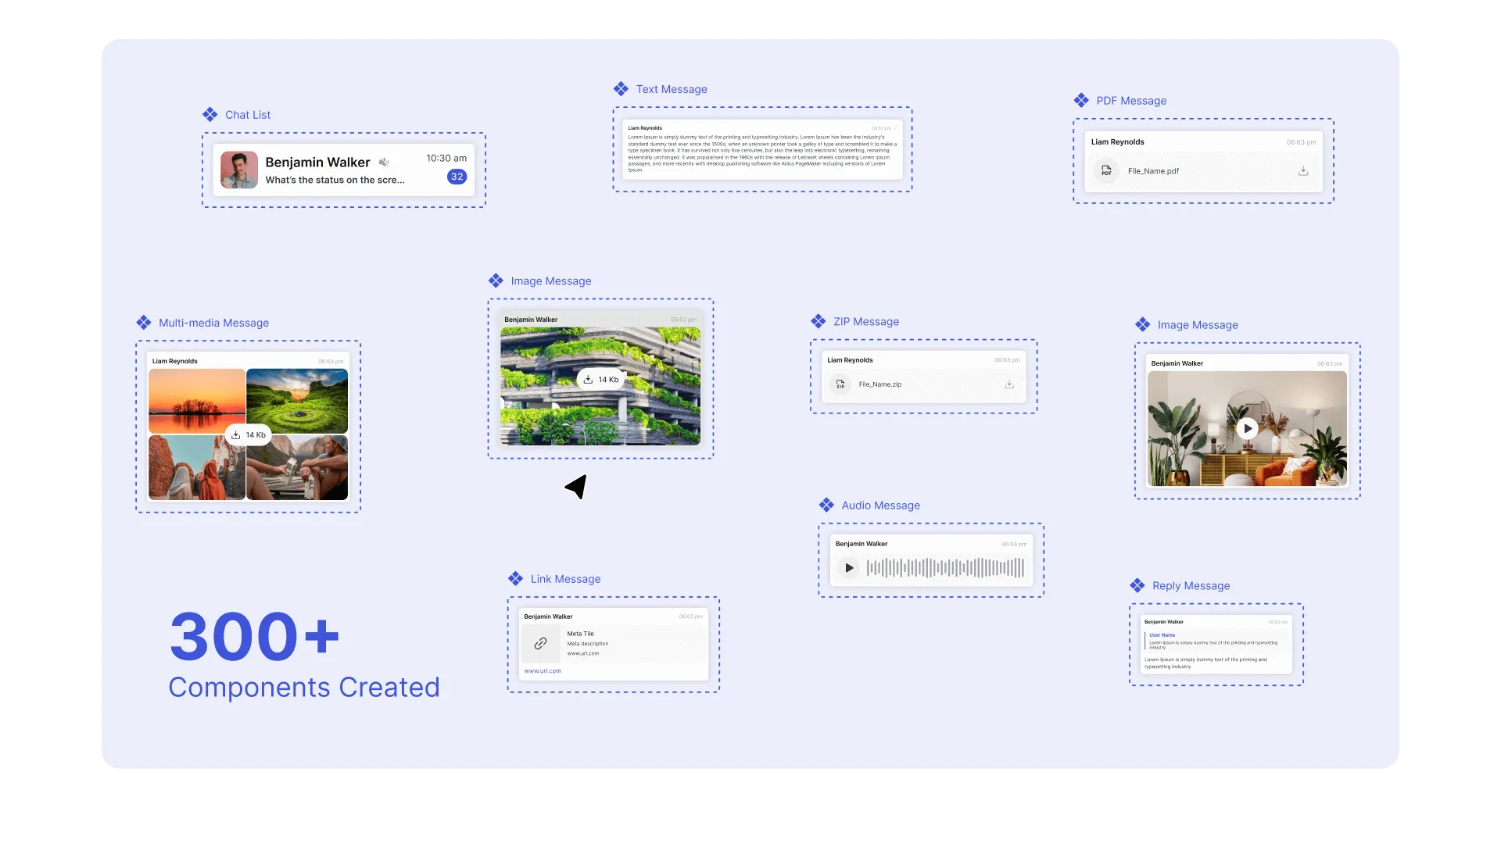Click the muted speaker icon next to Benjamin Walker

click(x=384, y=163)
